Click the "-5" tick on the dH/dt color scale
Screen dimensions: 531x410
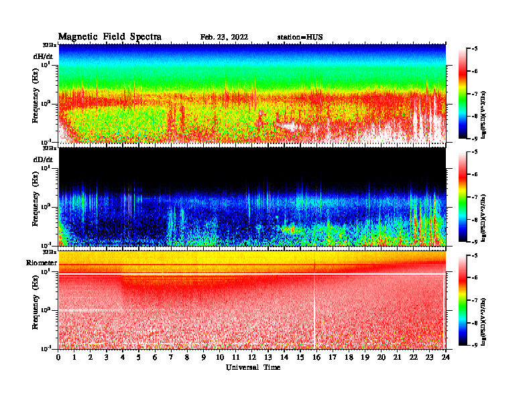[475, 49]
